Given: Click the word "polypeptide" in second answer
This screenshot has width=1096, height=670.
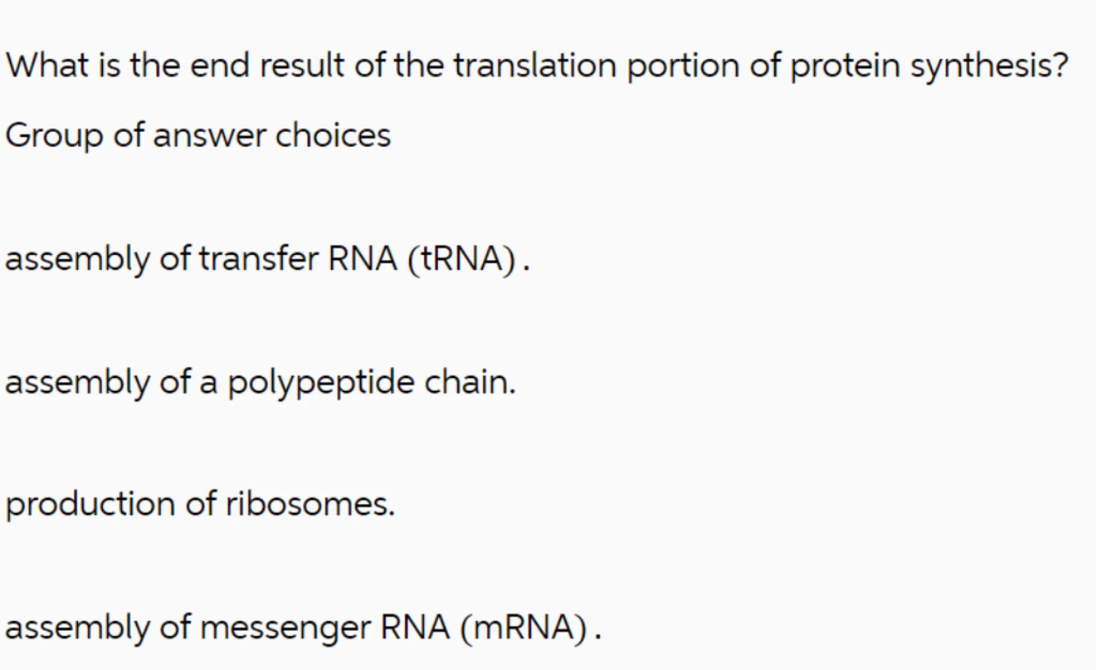Looking at the screenshot, I should [x=321, y=383].
